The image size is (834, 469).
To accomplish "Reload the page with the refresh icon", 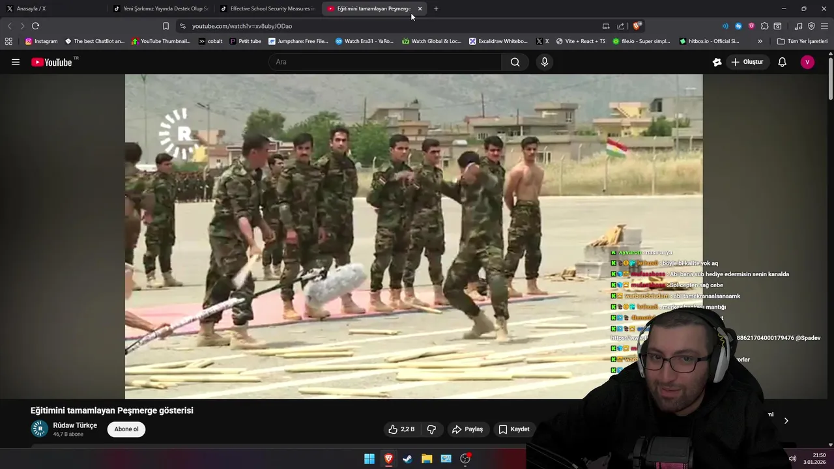I will 35,26.
